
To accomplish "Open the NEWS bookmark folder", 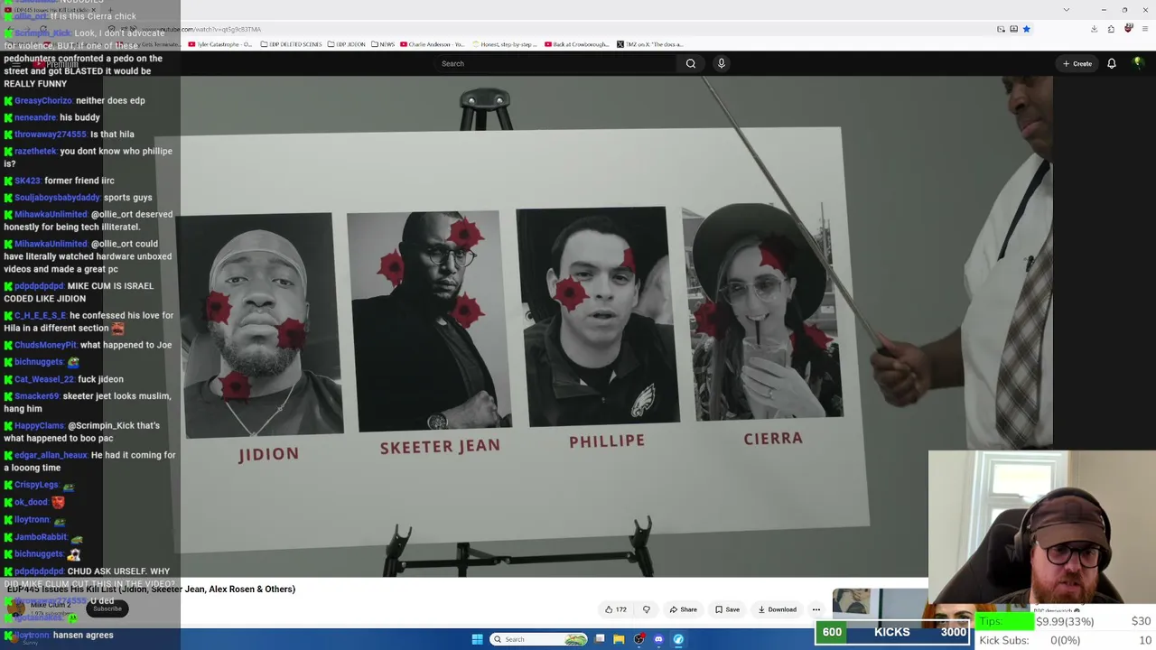I will coord(383,44).
